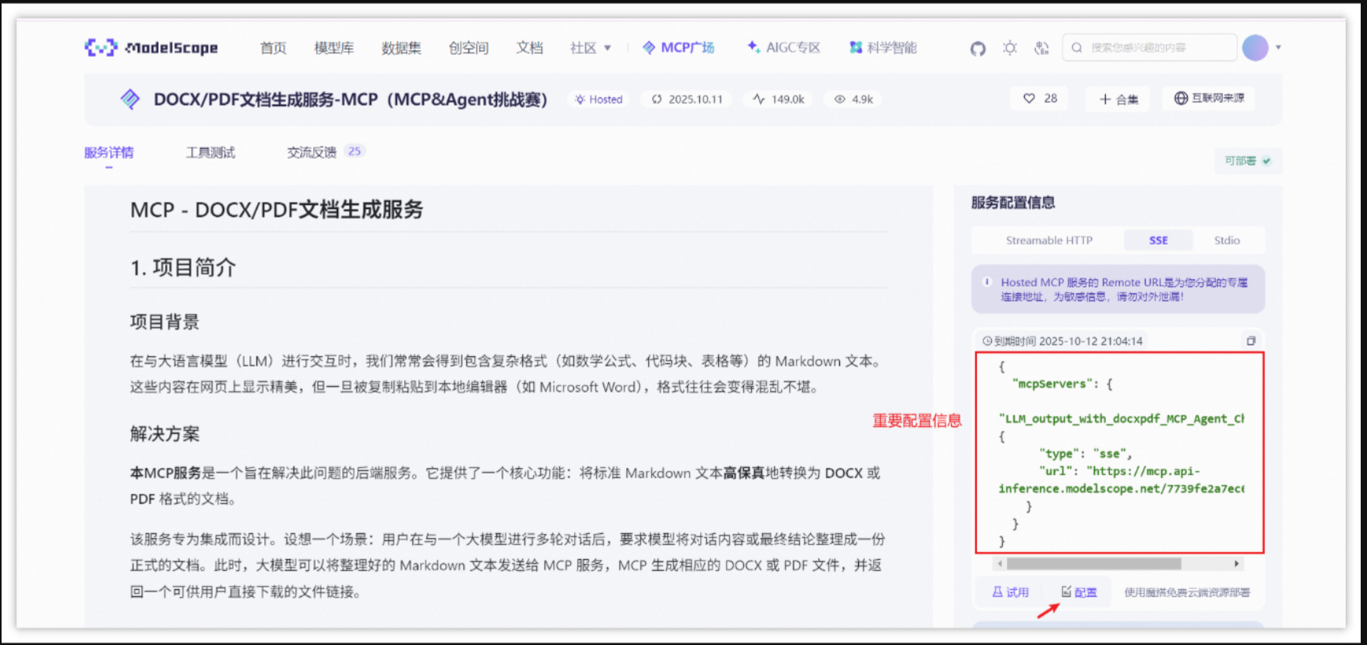Click the 试用 trial button
Screen dimensions: 1367x645
pyautogui.click(x=1011, y=592)
